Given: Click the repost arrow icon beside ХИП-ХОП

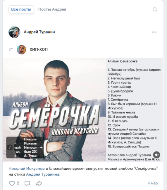Looking at the screenshot, I should (11, 49).
